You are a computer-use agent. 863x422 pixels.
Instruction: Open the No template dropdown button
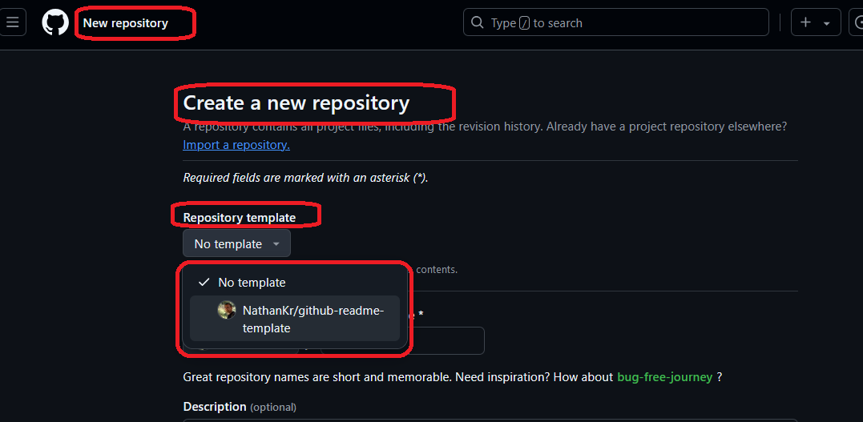(236, 243)
